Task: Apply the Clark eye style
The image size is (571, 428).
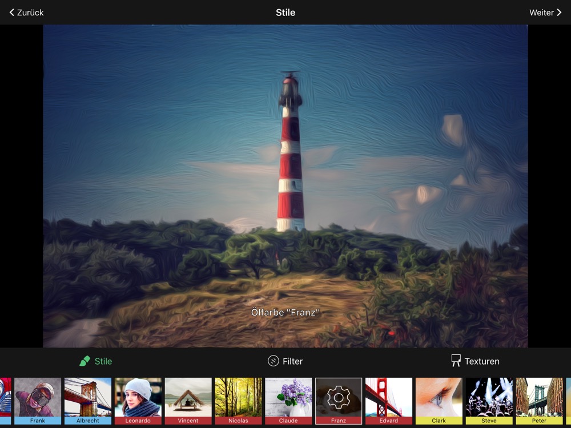Action: click(439, 401)
